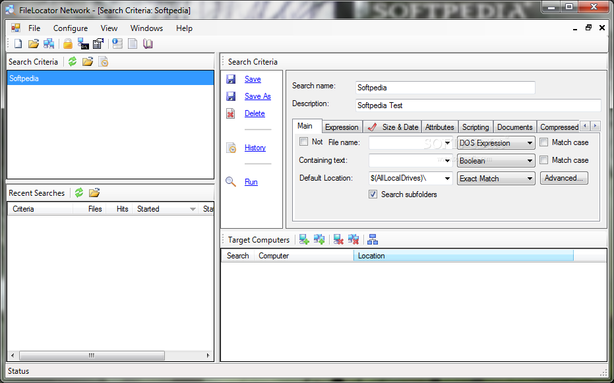Click the open book help toolbar icon
Screen dimensions: 614x383
148,44
